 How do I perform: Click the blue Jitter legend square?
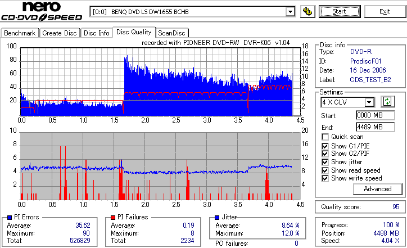pyautogui.click(x=217, y=218)
